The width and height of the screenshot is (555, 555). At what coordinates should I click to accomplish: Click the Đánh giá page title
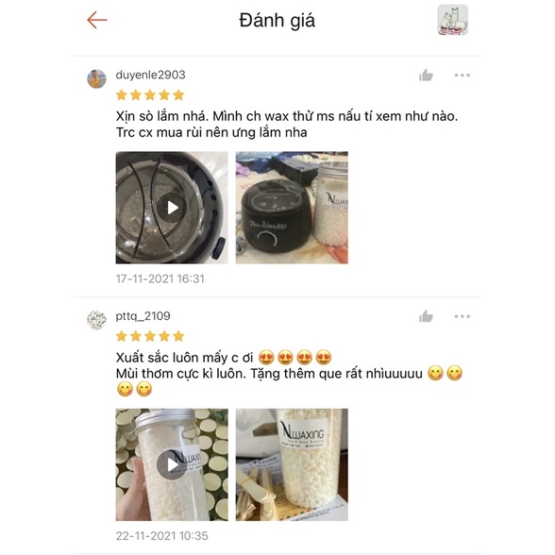pyautogui.click(x=277, y=21)
